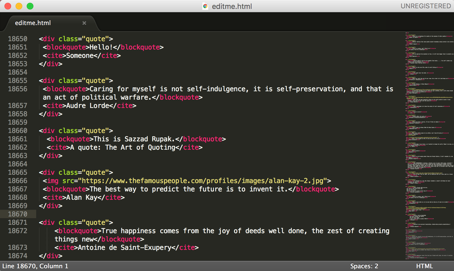This screenshot has width=454, height=271.
Task: Open the HTML syntax selector
Action: coord(424,266)
